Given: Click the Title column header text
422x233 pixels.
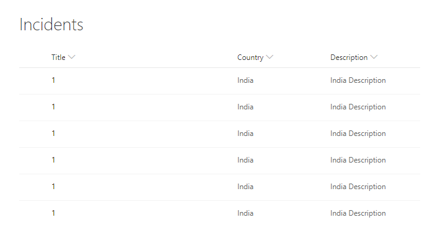Looking at the screenshot, I should [x=58, y=57].
